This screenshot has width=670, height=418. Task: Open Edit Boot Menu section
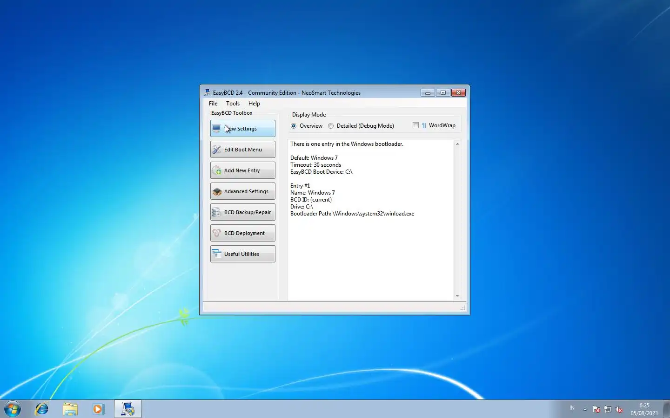pyautogui.click(x=242, y=150)
